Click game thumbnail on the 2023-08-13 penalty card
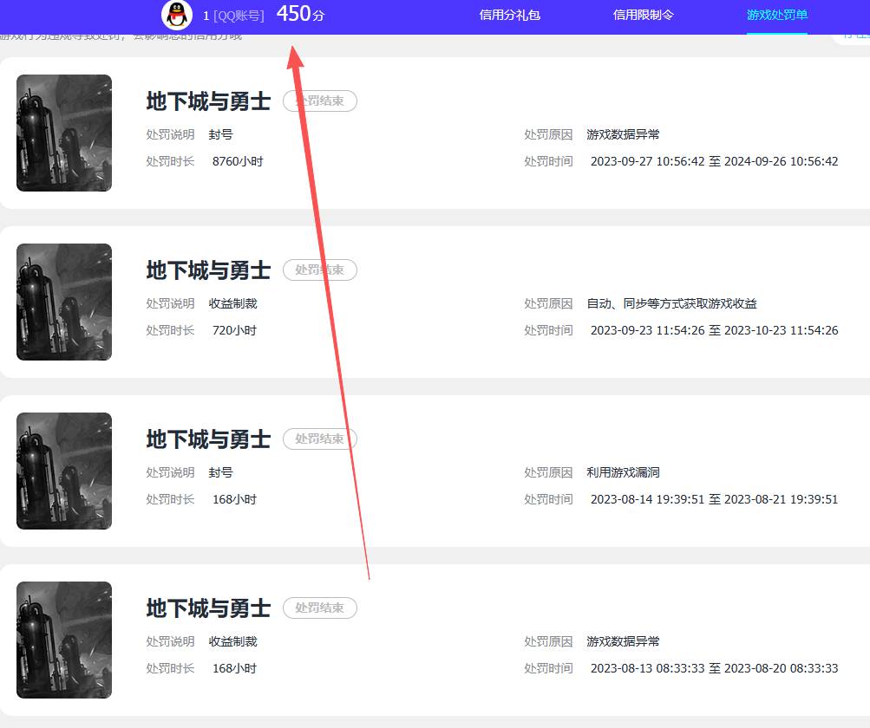 (x=64, y=640)
